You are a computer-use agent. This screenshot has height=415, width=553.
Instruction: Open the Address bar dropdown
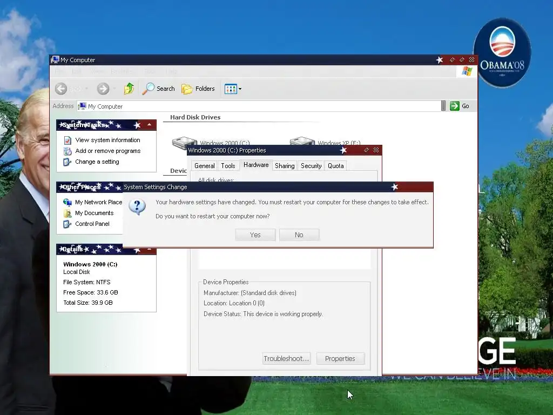pos(443,106)
